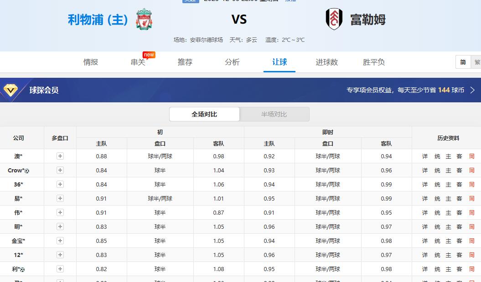Choose traditional Chinese 繁 option
Screen dimensions: 481x282
click(476, 62)
